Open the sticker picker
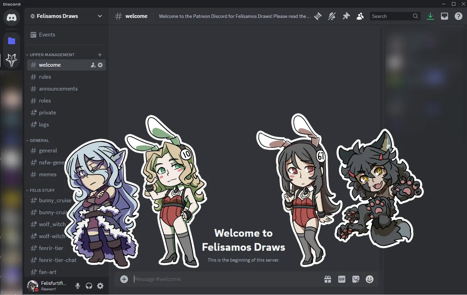 (356, 279)
